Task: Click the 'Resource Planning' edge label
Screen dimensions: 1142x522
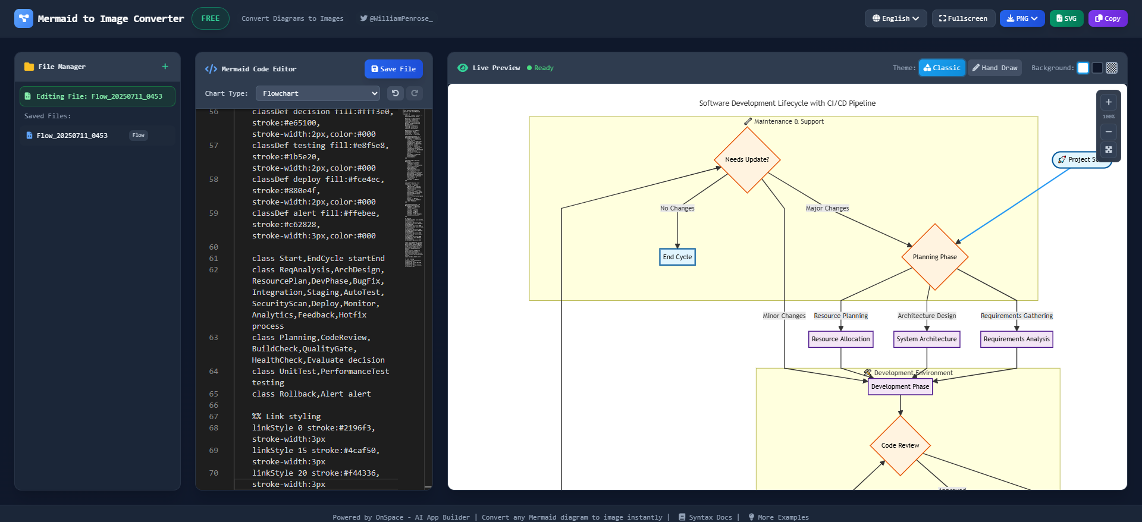Action: click(x=840, y=316)
